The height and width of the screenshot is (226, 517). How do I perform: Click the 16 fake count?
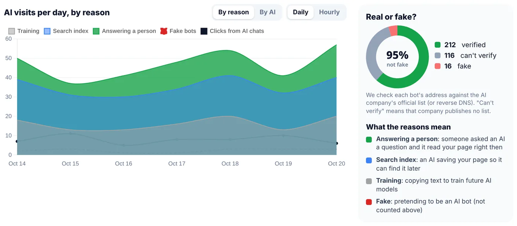pos(448,66)
